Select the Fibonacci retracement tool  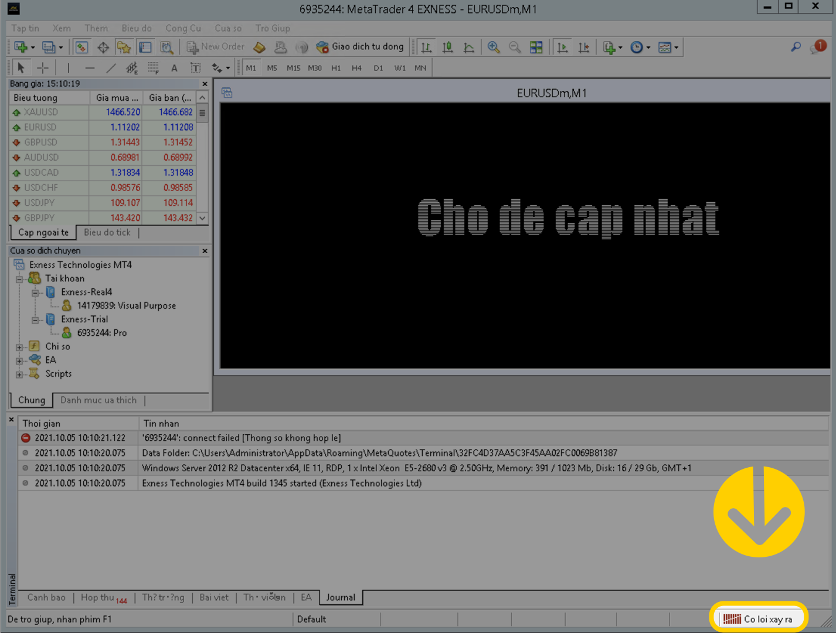click(x=153, y=68)
